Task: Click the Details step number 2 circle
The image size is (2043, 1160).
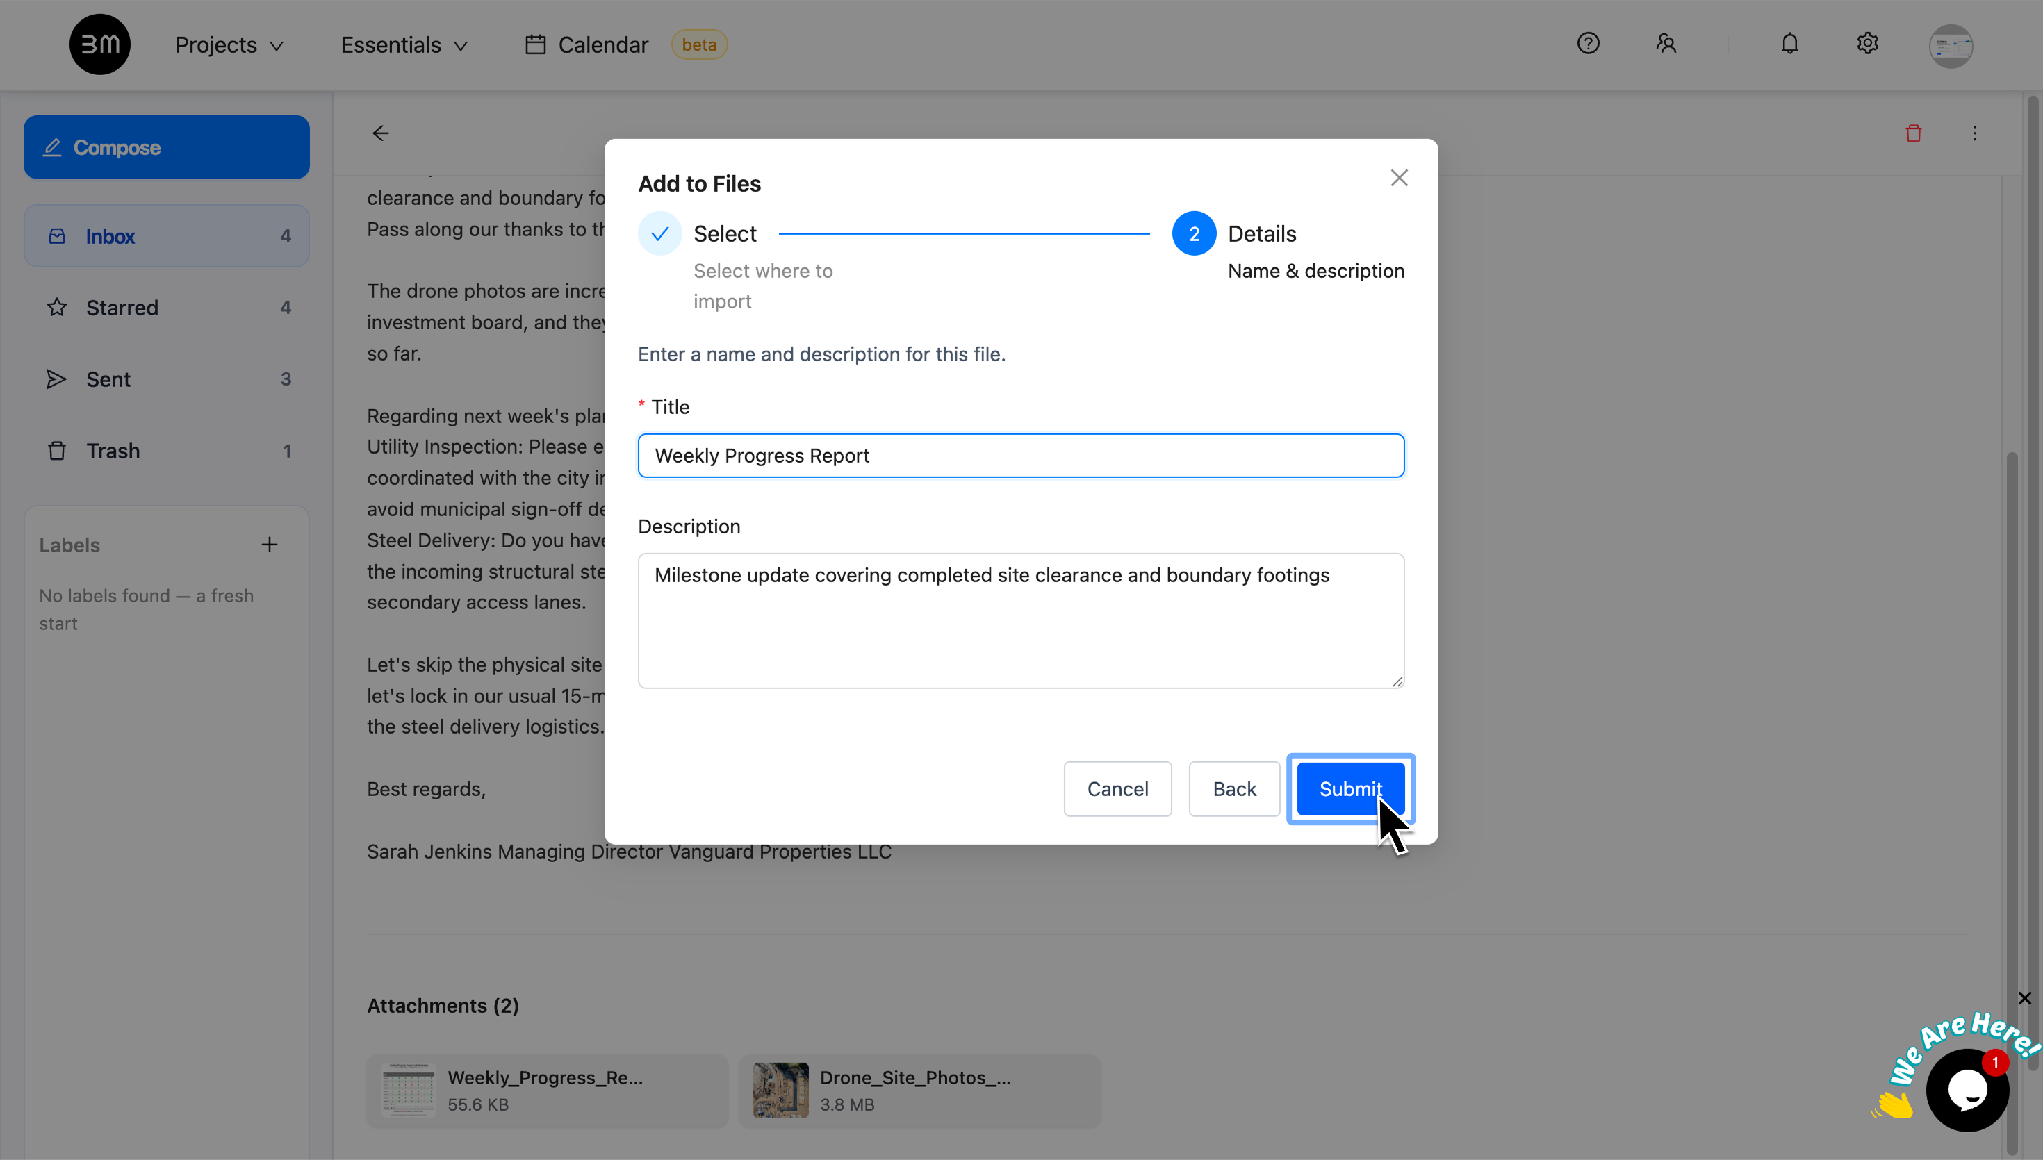Action: point(1194,233)
